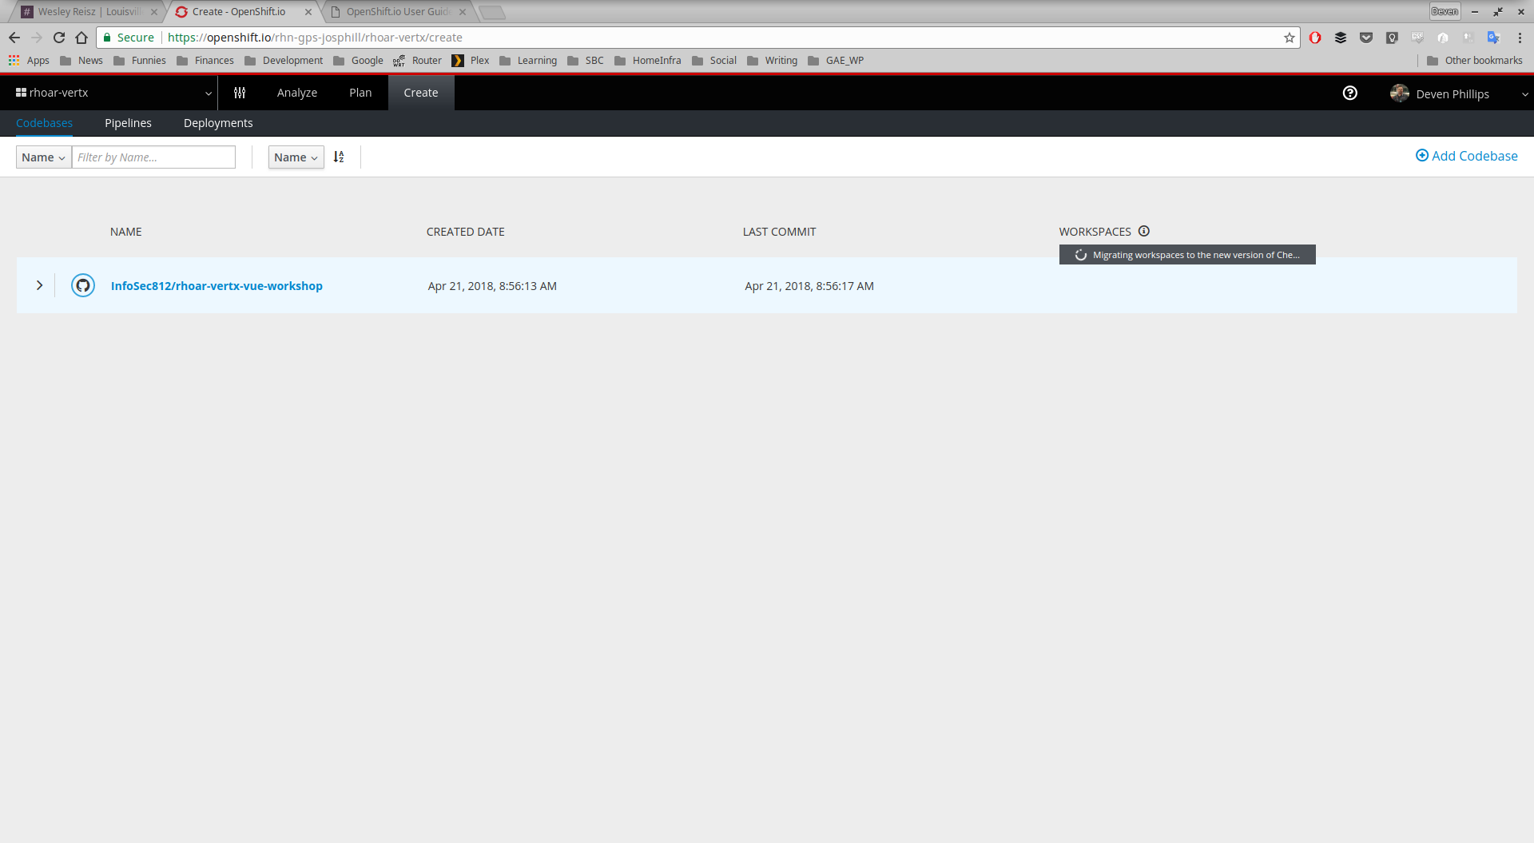
Task: Click the Migrating workspaces status message
Action: pyautogui.click(x=1187, y=255)
